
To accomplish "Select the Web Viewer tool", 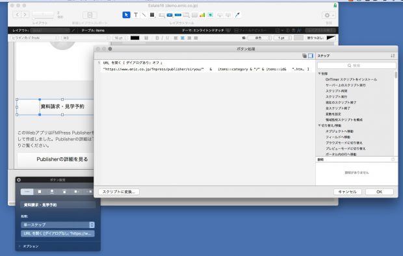I will (211, 15).
